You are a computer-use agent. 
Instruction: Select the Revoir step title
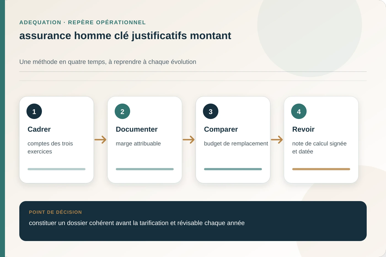303,129
